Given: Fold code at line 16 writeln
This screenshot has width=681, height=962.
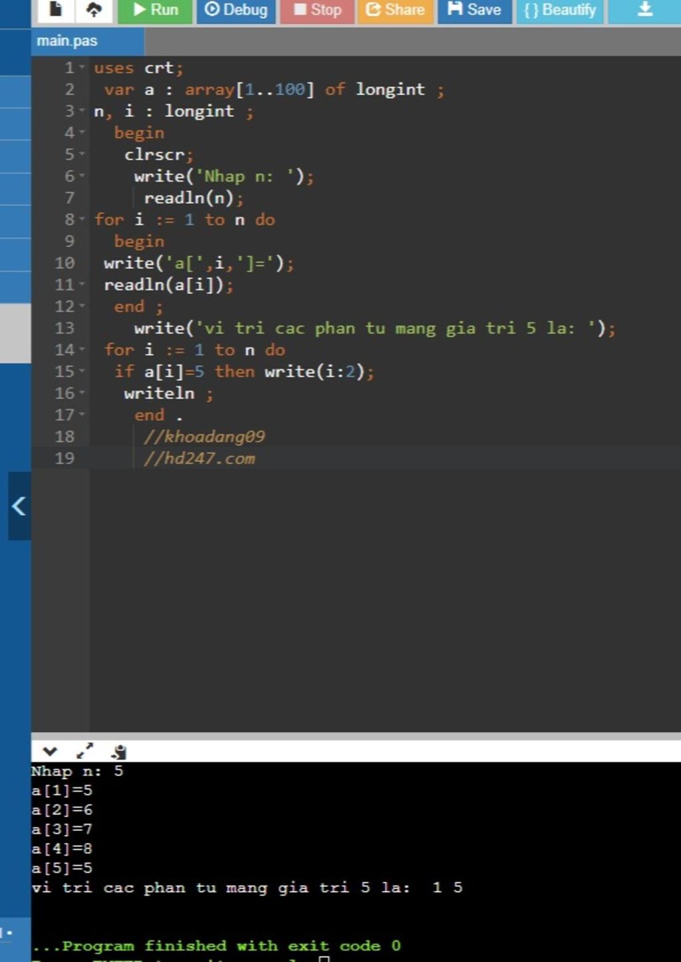Looking at the screenshot, I should (82, 393).
